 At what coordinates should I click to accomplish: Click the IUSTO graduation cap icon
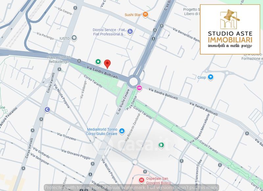(75, 38)
